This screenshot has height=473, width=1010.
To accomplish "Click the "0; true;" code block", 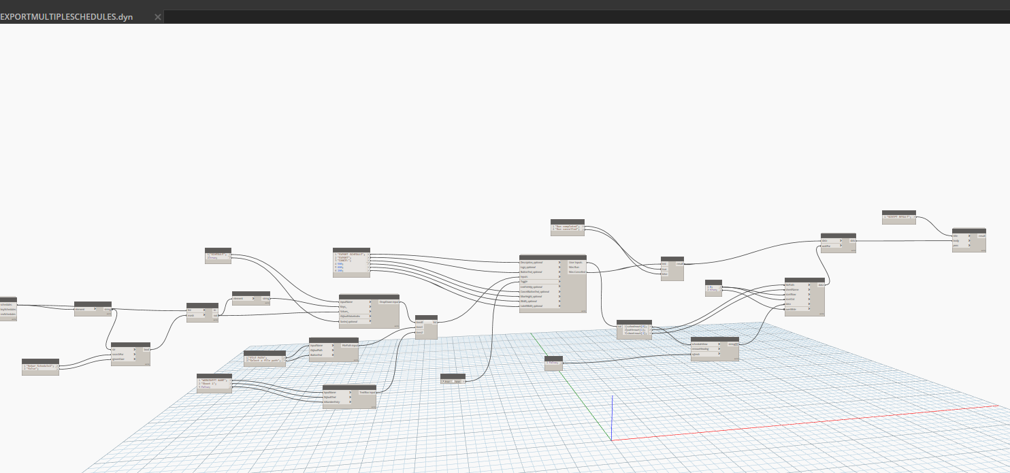I will point(713,289).
